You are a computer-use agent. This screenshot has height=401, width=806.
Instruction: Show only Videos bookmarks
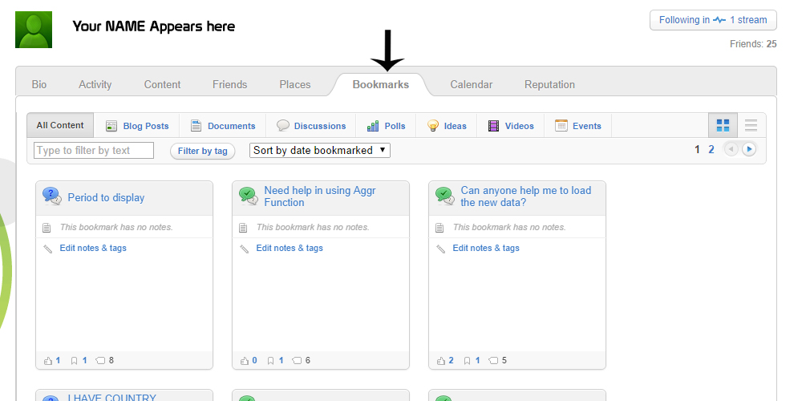point(511,126)
